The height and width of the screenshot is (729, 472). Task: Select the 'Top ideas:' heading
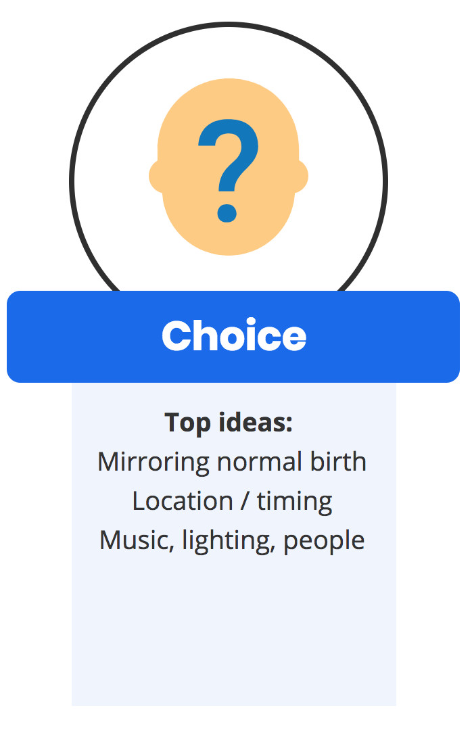(x=229, y=423)
